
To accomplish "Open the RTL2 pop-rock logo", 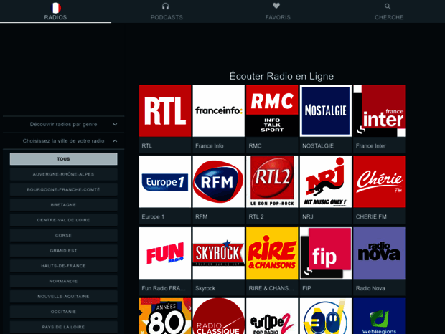I will (272, 181).
